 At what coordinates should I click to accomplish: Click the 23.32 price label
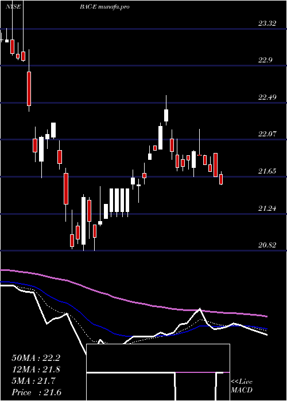pyautogui.click(x=267, y=23)
